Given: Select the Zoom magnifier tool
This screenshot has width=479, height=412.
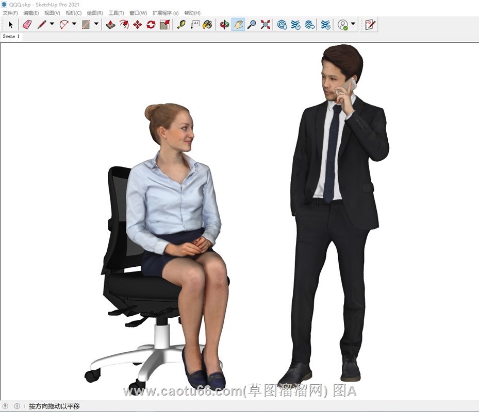Looking at the screenshot, I should tap(252, 24).
